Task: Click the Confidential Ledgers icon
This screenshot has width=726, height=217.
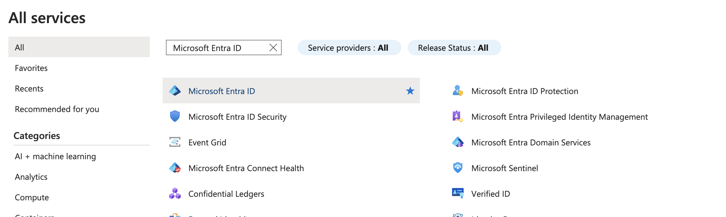Action: click(x=175, y=194)
